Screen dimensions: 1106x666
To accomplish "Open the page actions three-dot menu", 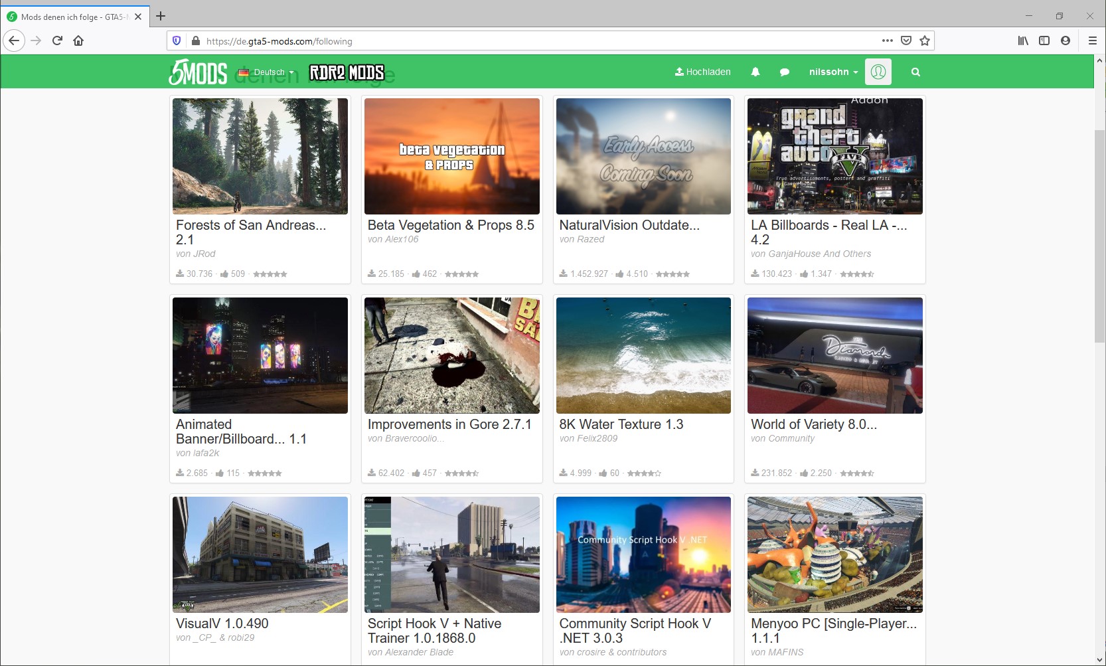I will 888,41.
